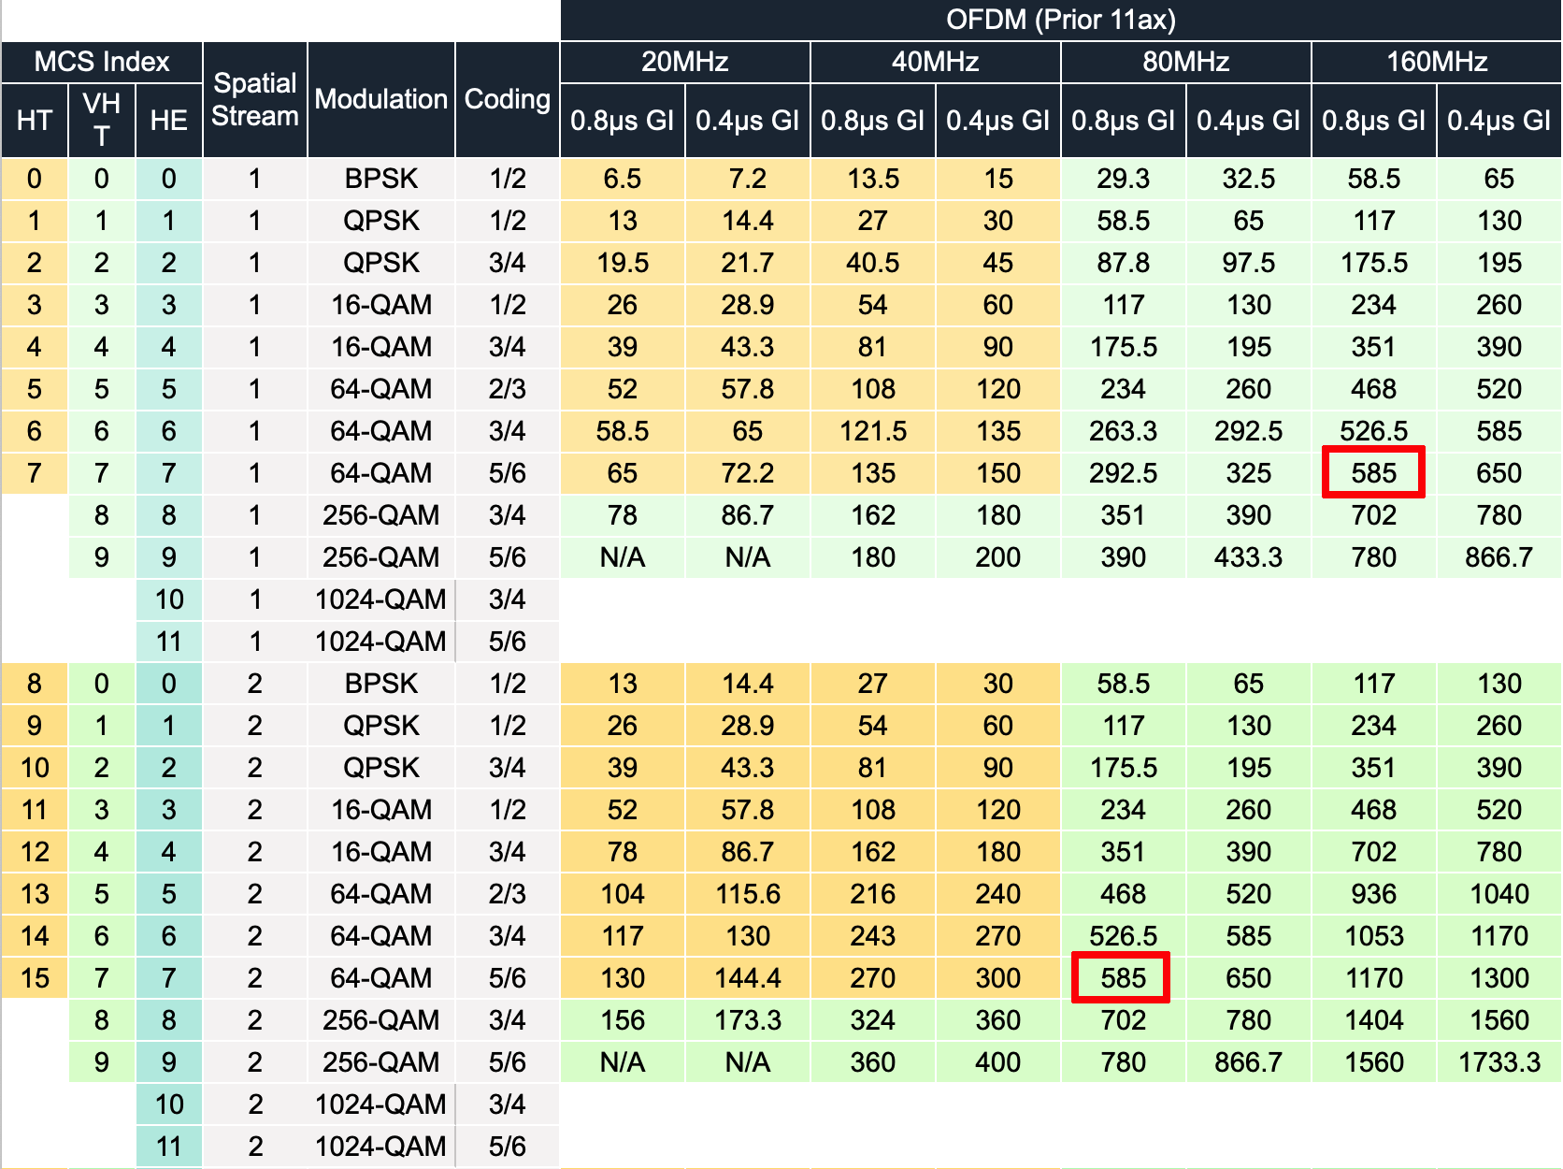Click the 144.4 data rate cell

pyautogui.click(x=747, y=978)
